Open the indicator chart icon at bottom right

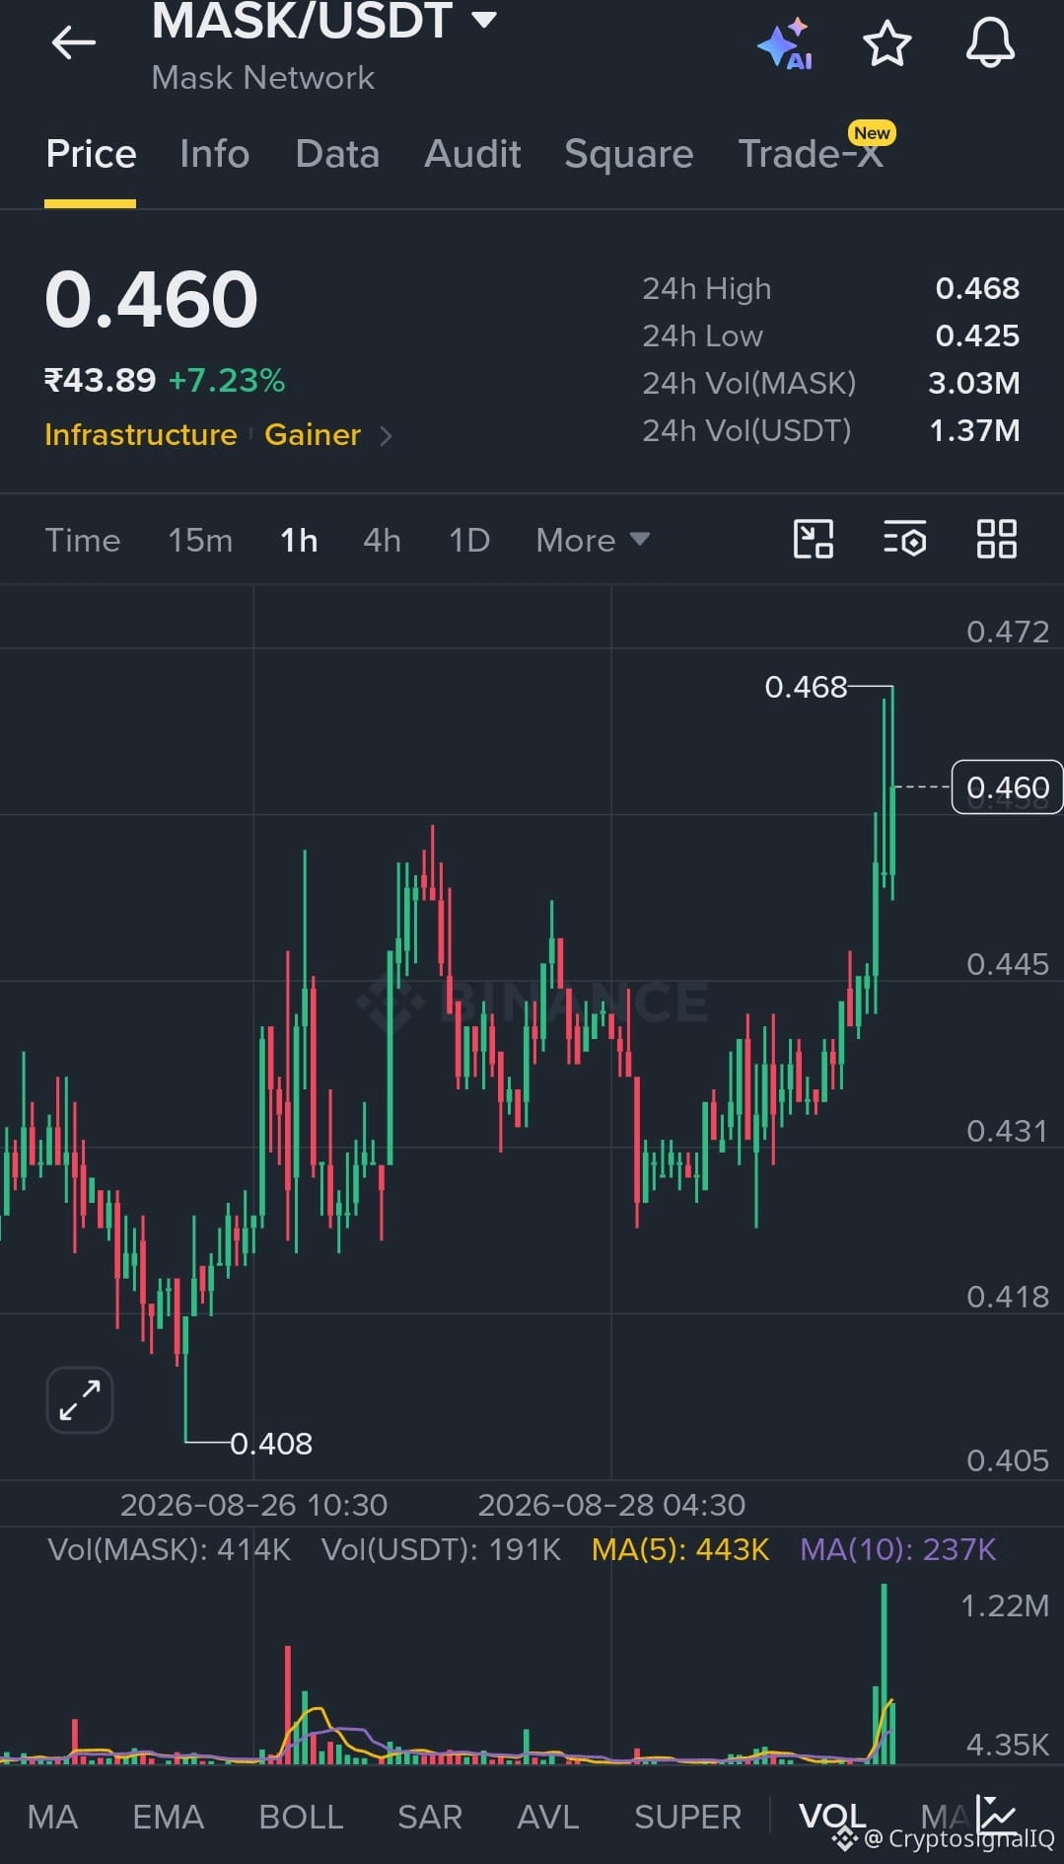tap(996, 1813)
